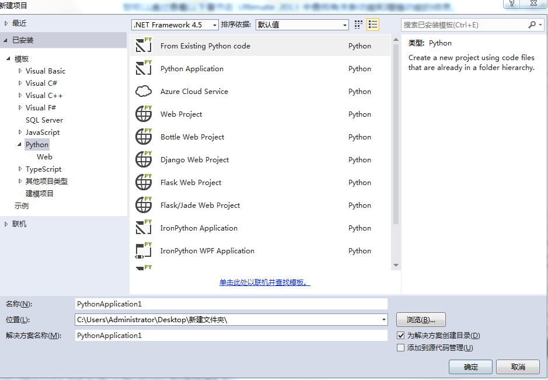This screenshot has height=380, width=548.
Task: Expand the Visual F# tree node
Action: click(20, 107)
